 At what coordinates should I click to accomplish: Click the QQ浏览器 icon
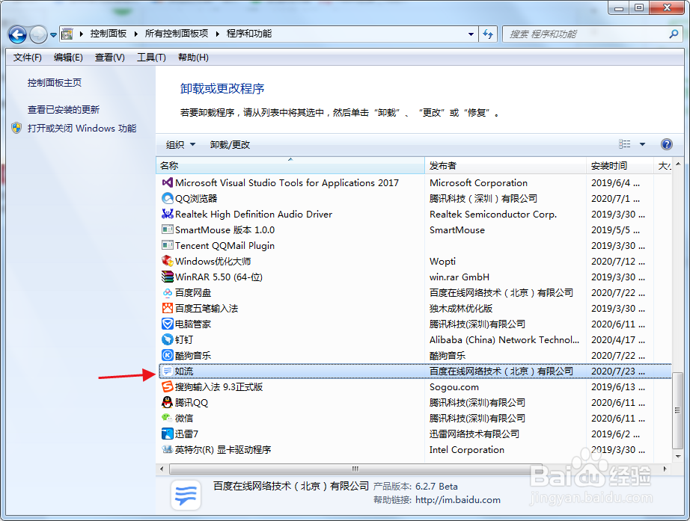point(167,198)
